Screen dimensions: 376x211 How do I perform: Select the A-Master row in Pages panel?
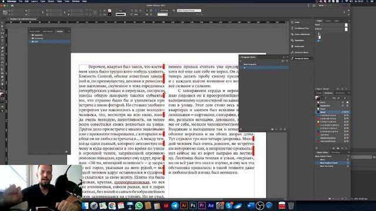331,29
